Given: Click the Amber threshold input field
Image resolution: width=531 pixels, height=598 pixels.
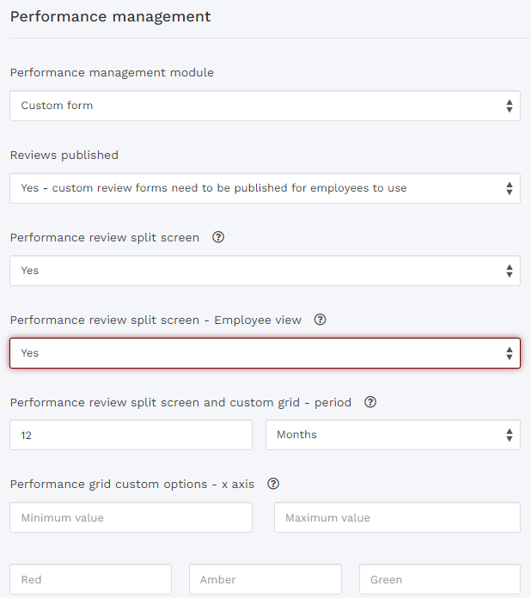Looking at the screenshot, I should 265,580.
